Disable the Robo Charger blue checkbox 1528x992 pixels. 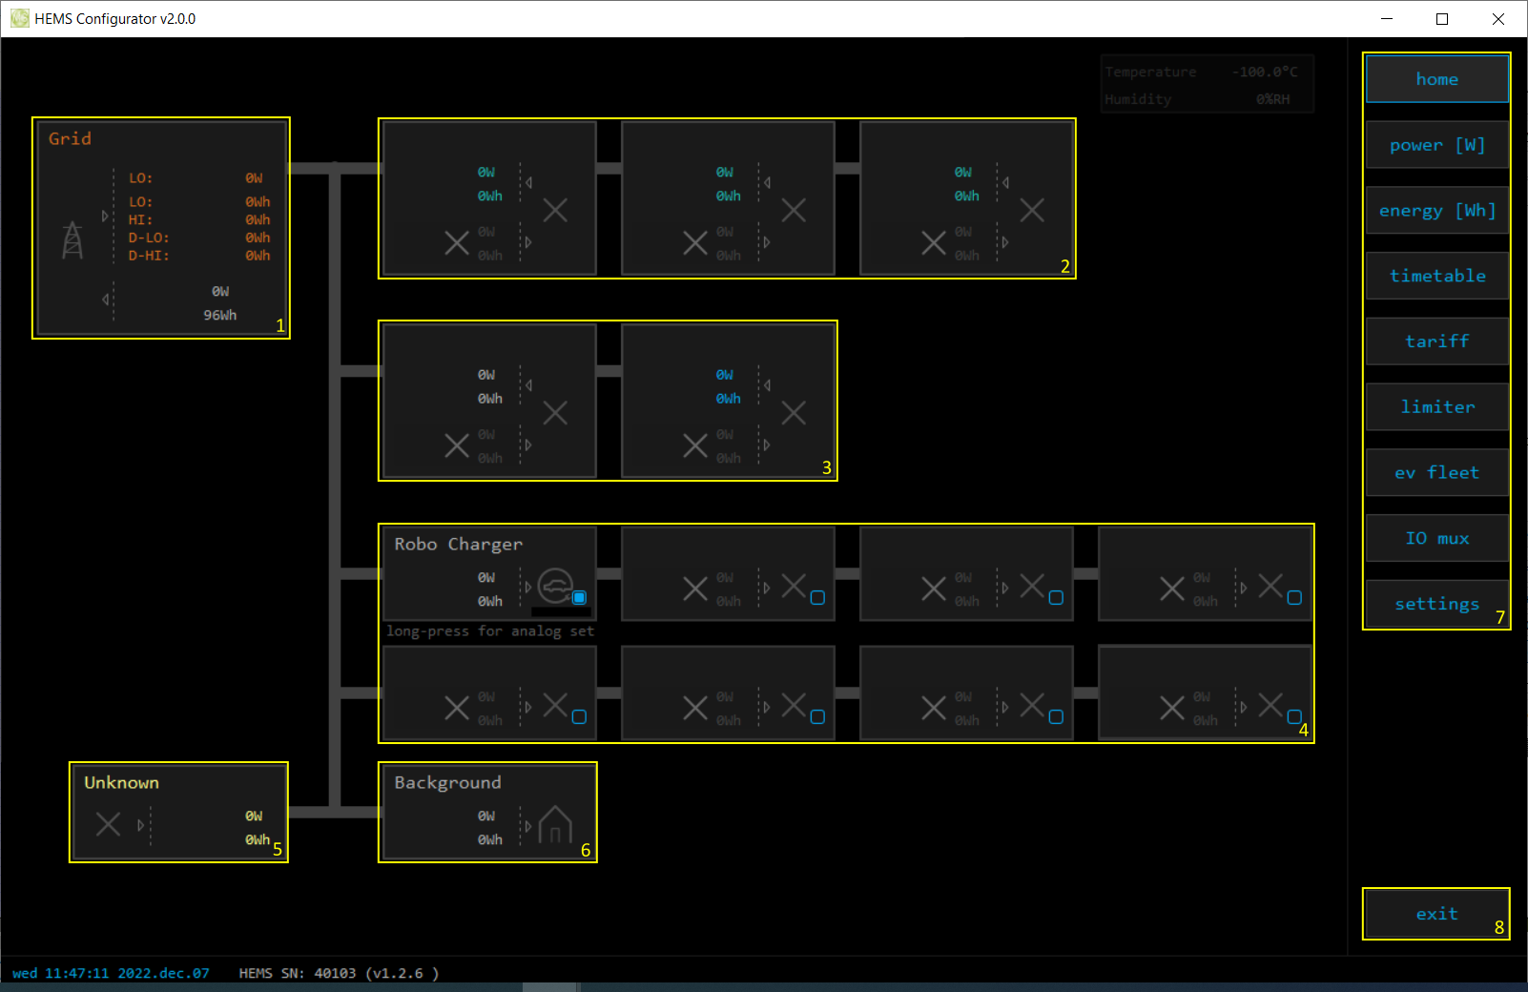pyautogui.click(x=579, y=598)
